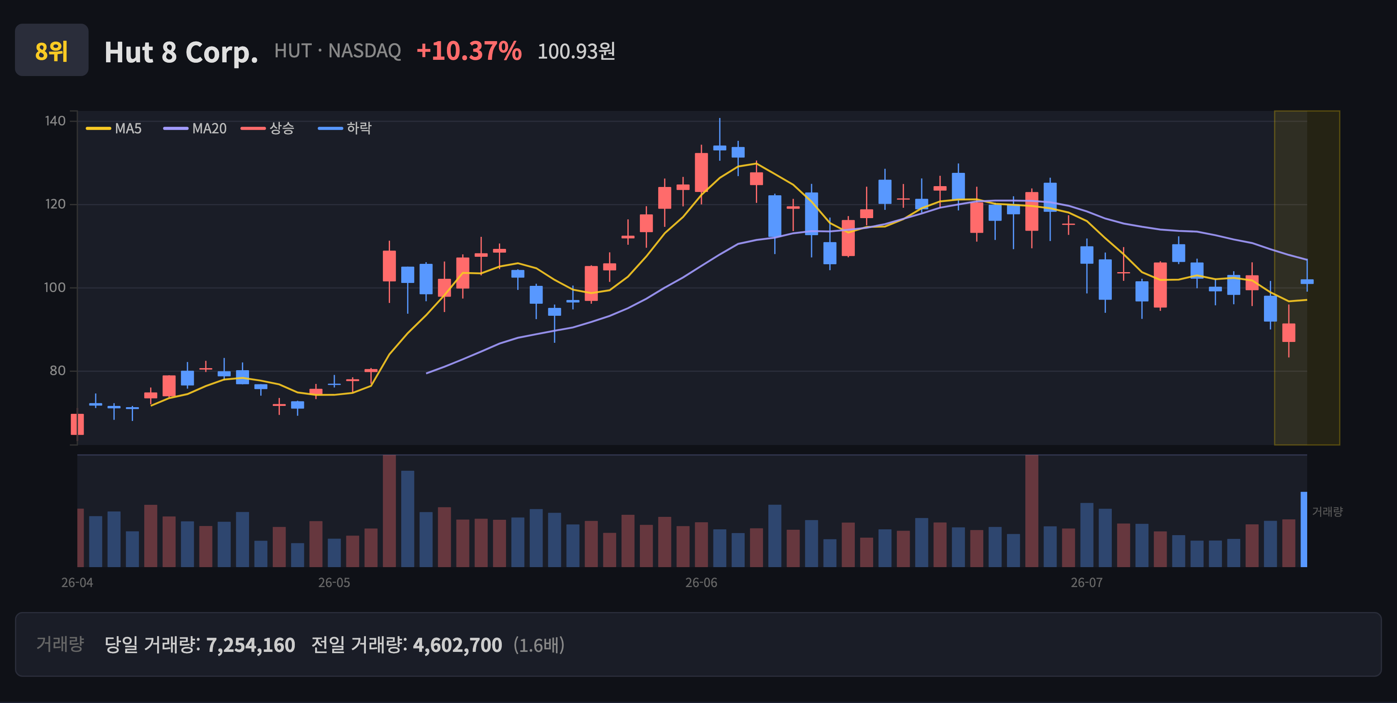Click the 26-04 date axis label
Viewport: 1397px width, 703px height.
click(x=77, y=583)
